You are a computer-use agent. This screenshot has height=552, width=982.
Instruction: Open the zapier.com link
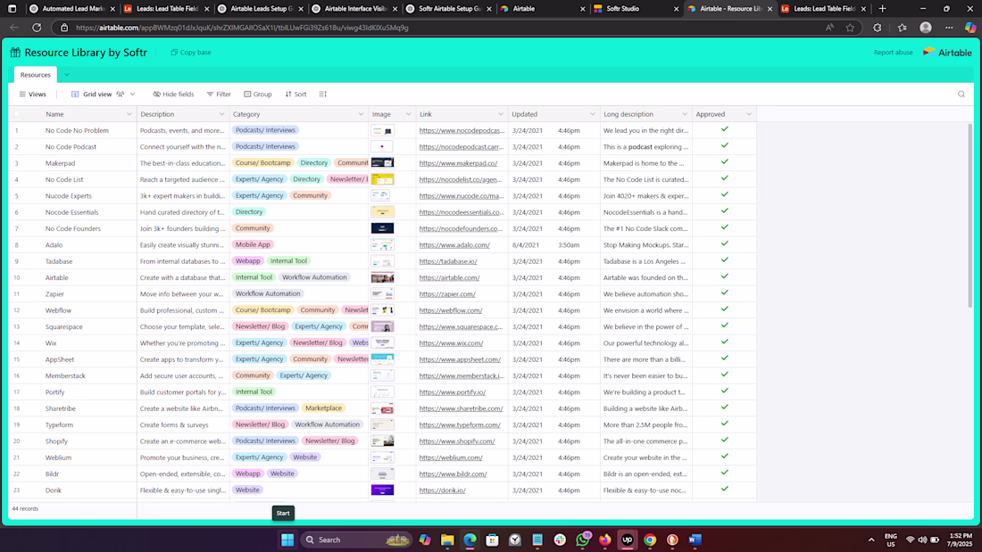point(447,294)
